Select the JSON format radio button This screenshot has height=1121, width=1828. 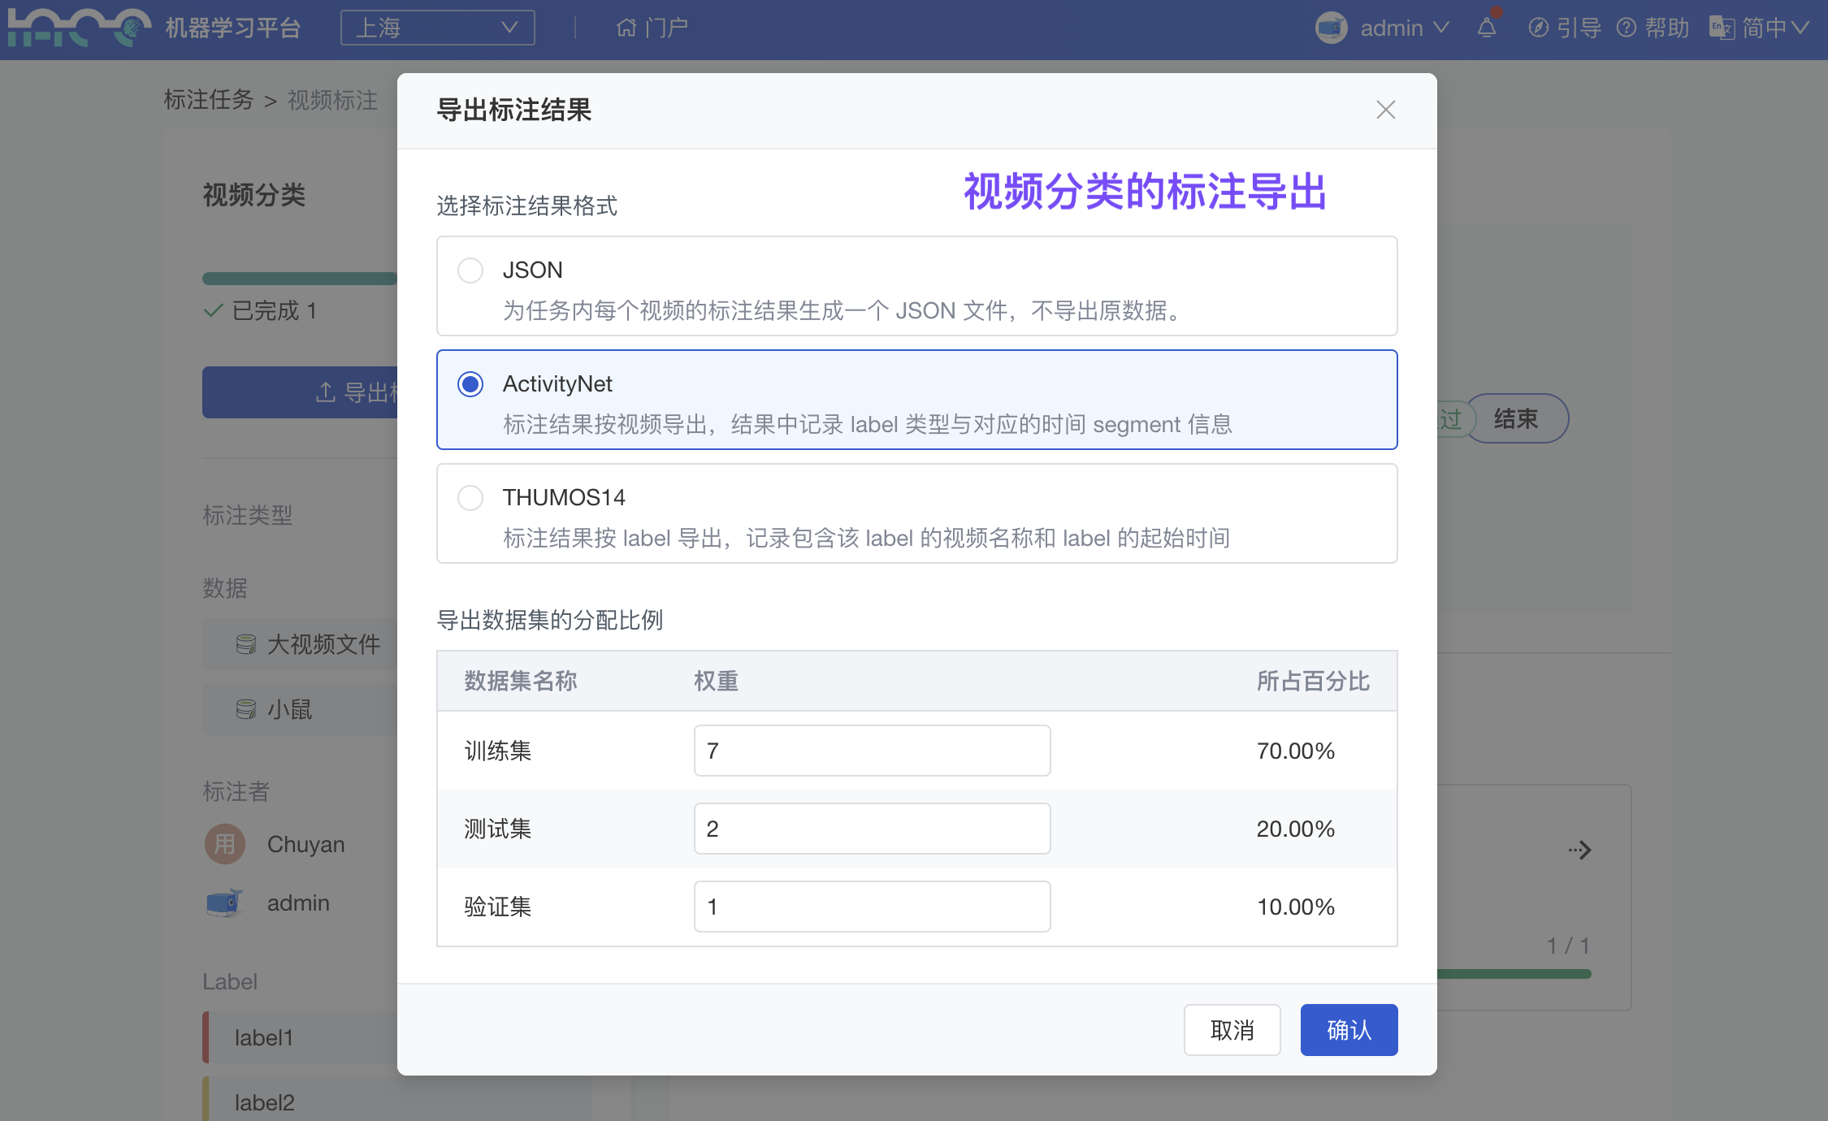pos(470,270)
